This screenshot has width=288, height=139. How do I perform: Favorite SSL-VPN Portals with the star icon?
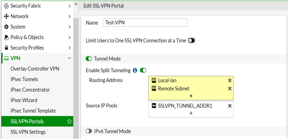pos(69,122)
